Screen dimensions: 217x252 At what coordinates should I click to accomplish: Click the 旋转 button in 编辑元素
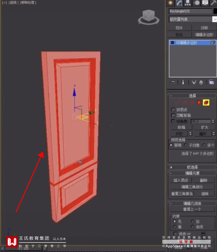tap(205, 194)
